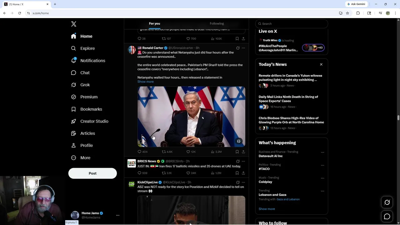This screenshot has width=400, height=225.
Task: Bookmark this page with star icon
Action: (347, 13)
